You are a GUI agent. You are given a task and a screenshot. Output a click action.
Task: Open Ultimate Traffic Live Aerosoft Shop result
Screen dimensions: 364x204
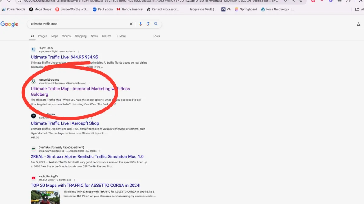point(65,123)
